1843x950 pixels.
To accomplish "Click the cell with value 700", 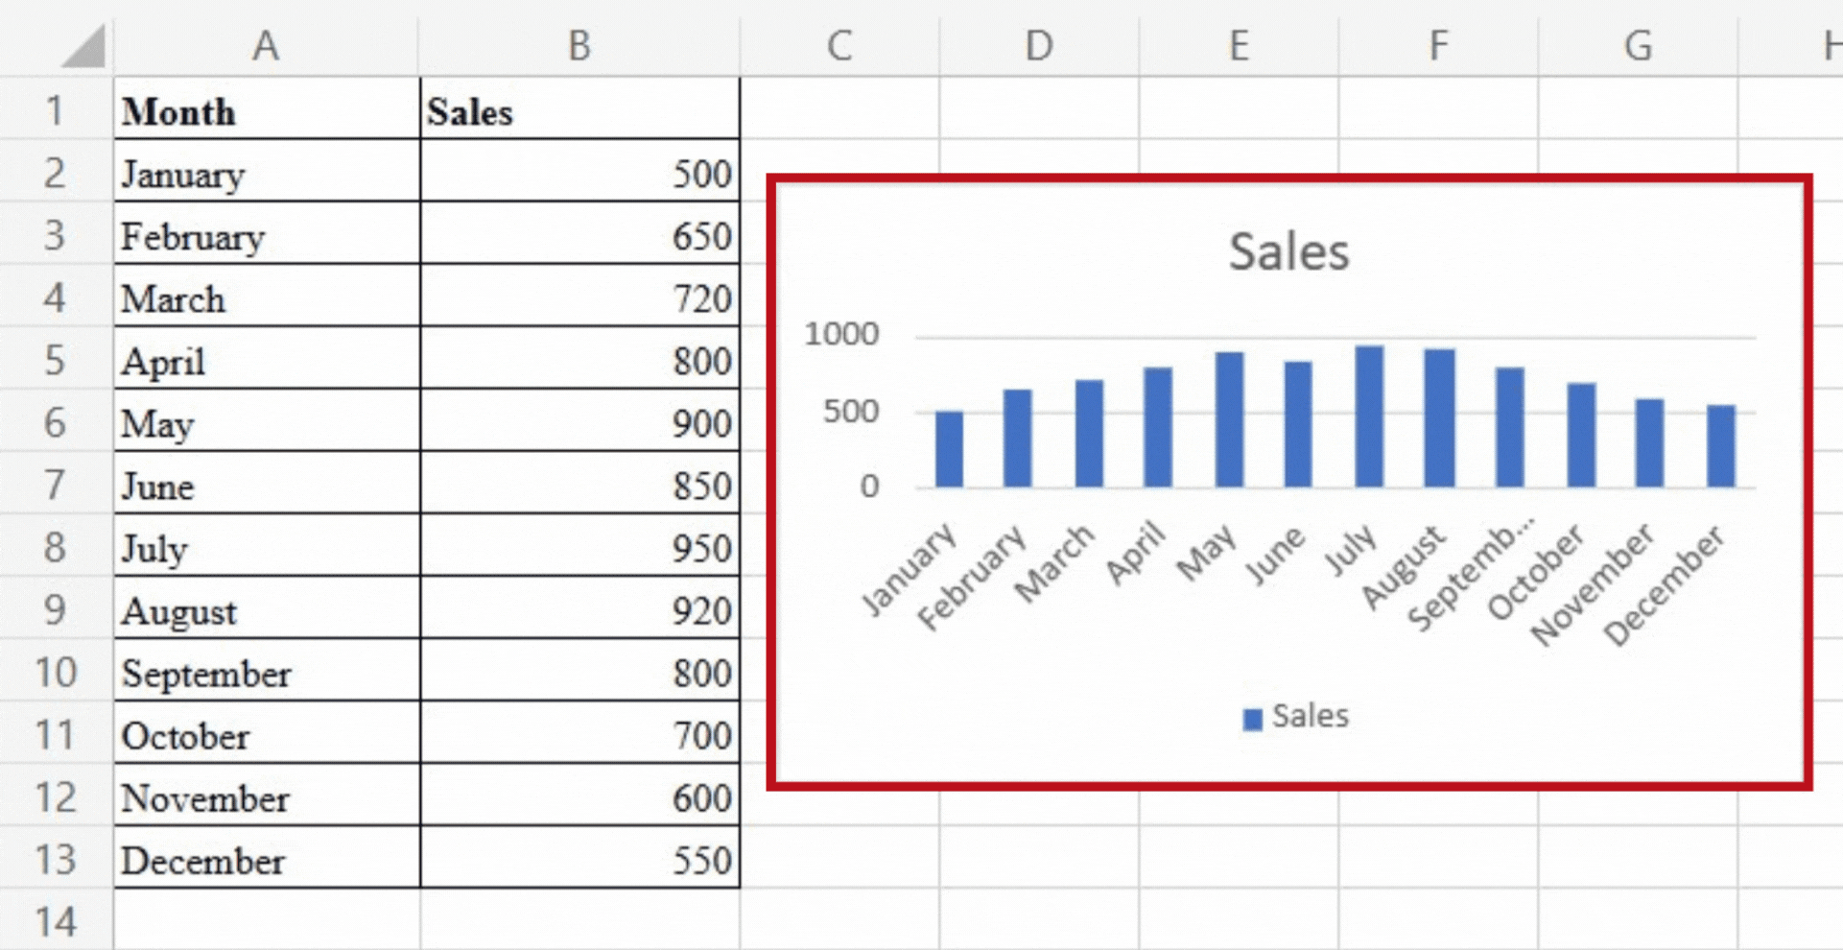I will 579,733.
